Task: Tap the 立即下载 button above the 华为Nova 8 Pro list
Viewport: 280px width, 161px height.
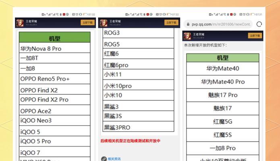Action: point(87,23)
